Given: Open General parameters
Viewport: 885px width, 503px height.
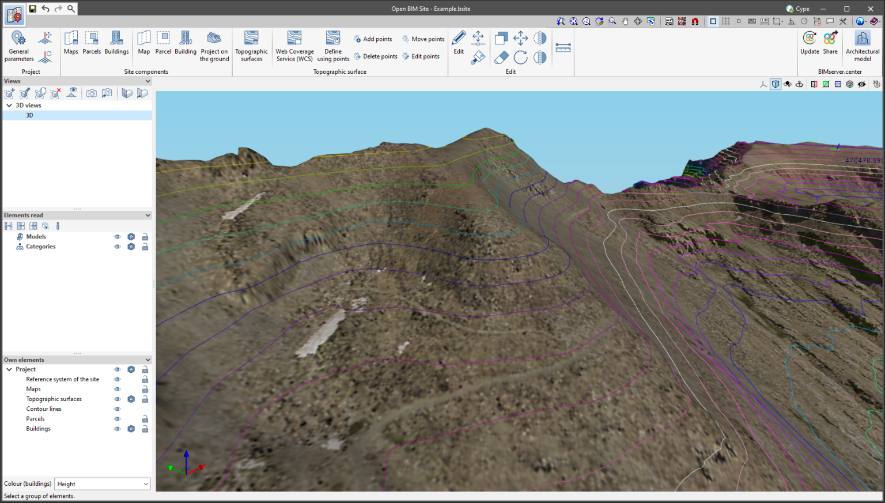Looking at the screenshot, I should (x=18, y=45).
